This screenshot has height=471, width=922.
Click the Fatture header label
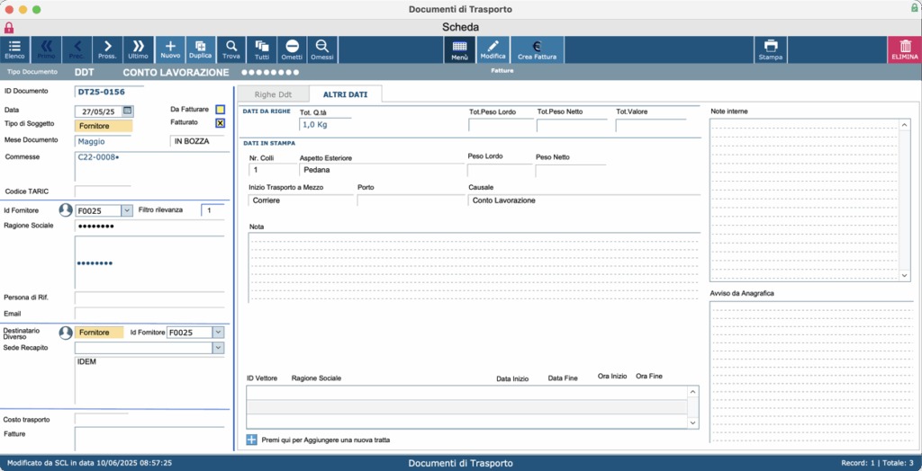[x=502, y=70]
